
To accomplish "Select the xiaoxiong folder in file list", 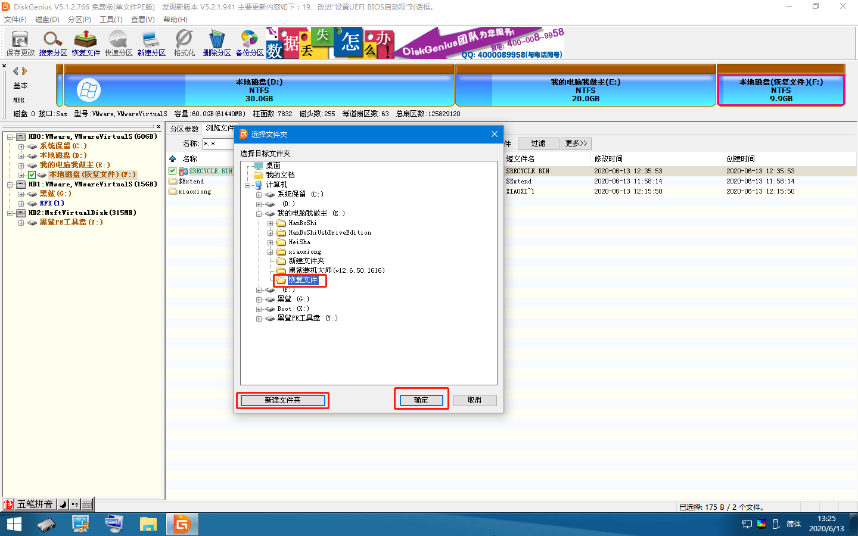I will pyautogui.click(x=194, y=192).
